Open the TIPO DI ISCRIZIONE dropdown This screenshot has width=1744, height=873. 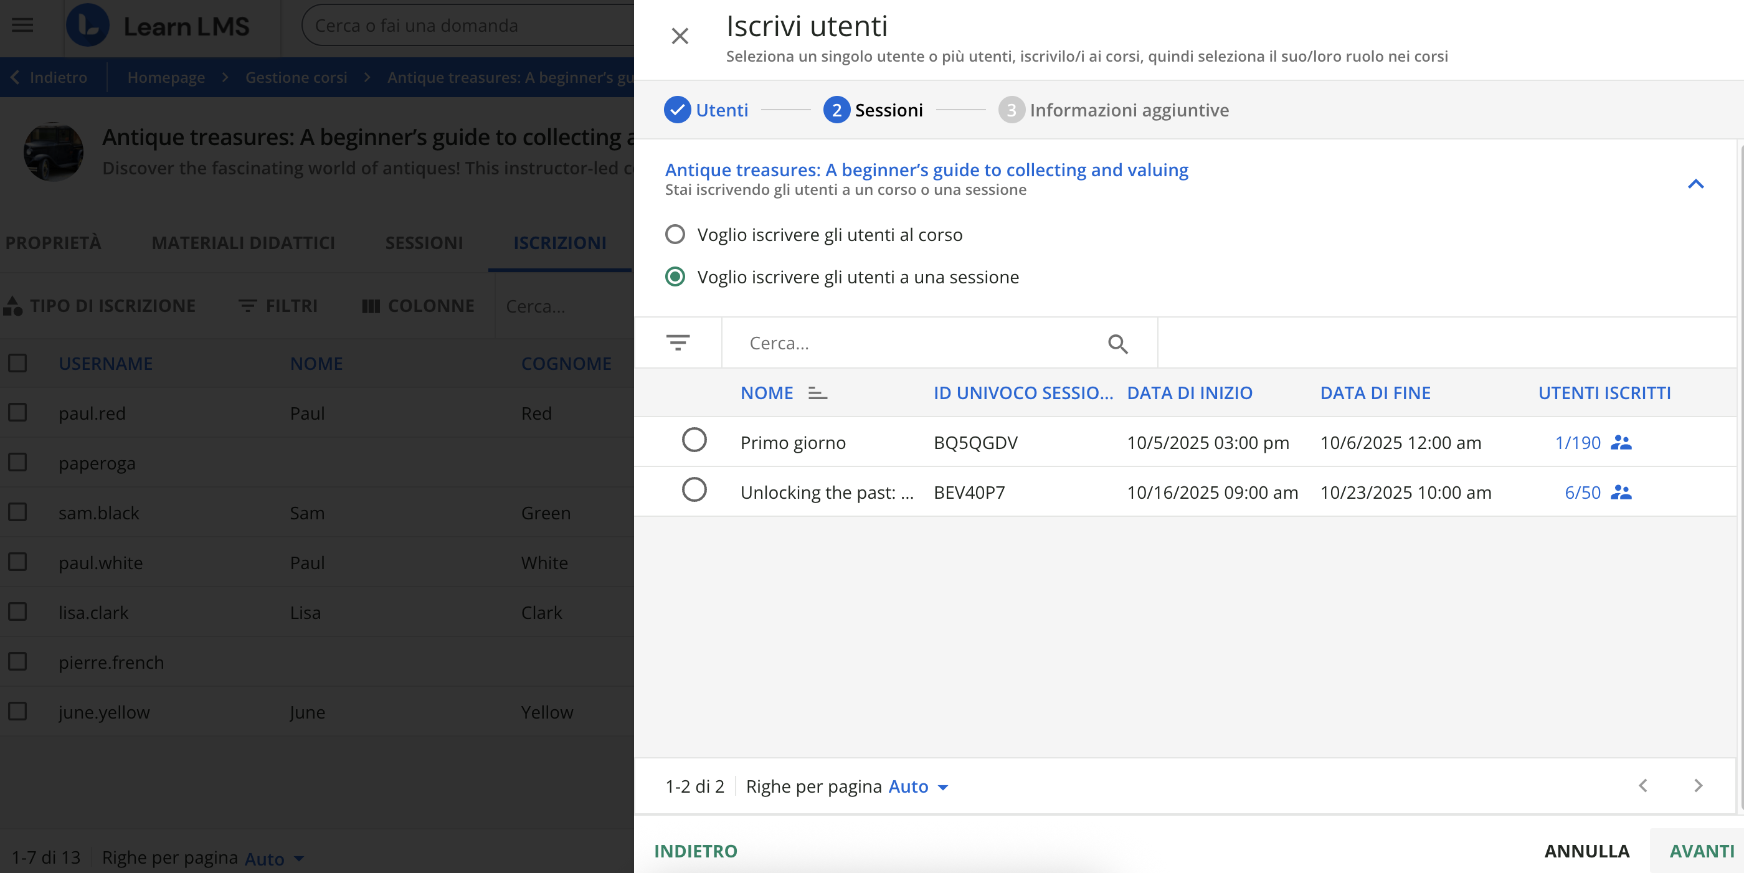point(100,306)
